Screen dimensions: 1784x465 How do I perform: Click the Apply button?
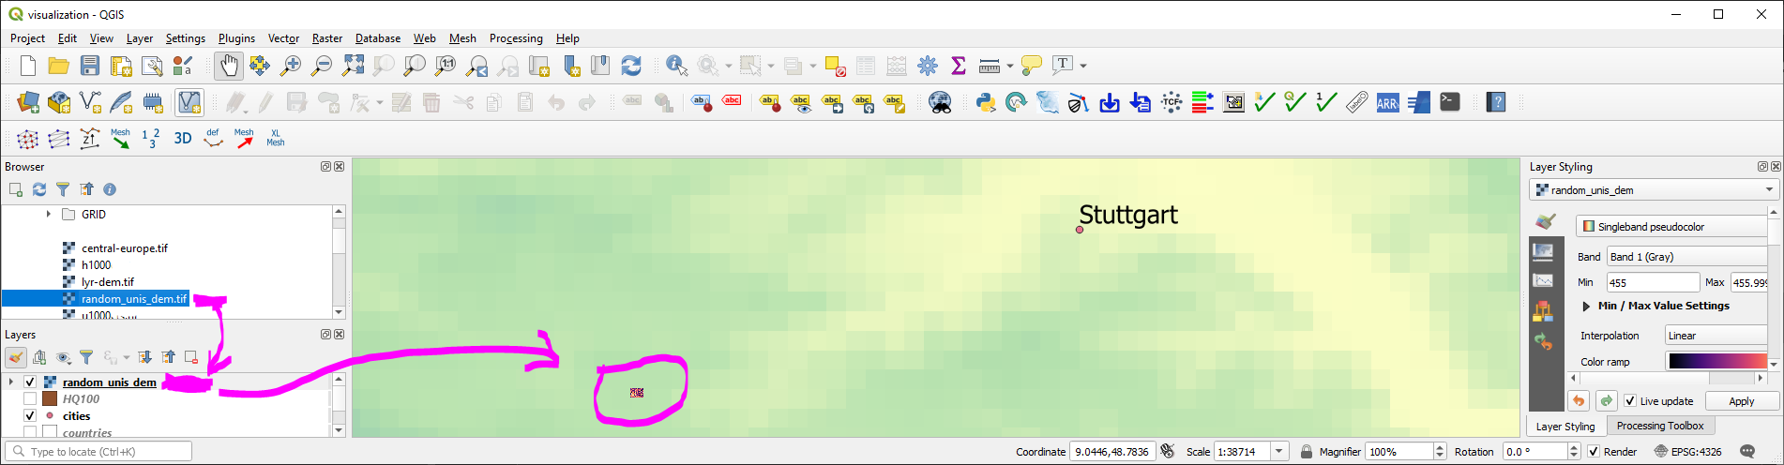[x=1741, y=401]
